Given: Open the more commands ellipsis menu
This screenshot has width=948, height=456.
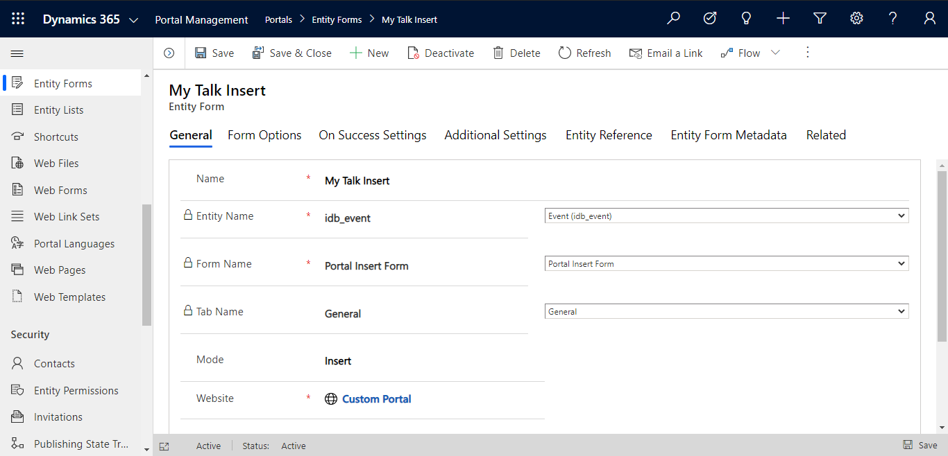Looking at the screenshot, I should (807, 53).
